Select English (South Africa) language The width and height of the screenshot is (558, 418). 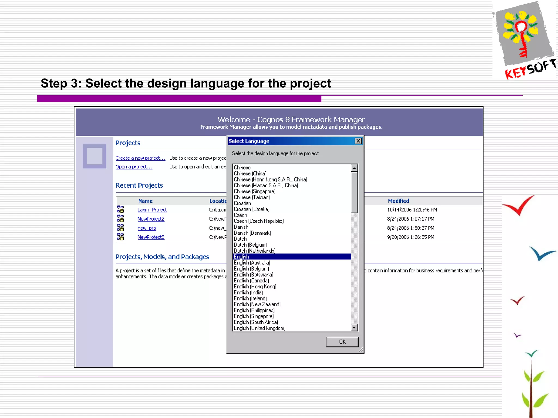pos(292,322)
